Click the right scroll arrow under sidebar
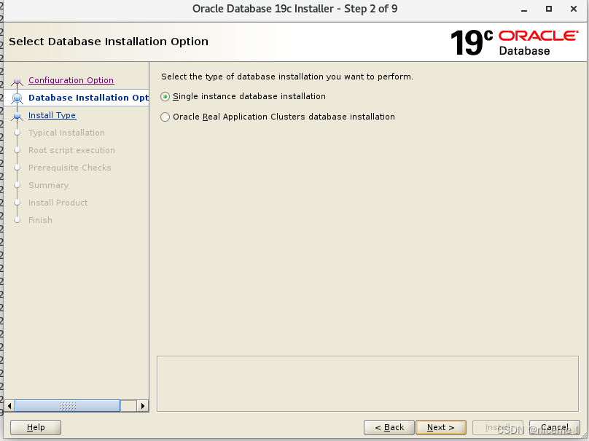The image size is (589, 441). tap(143, 405)
